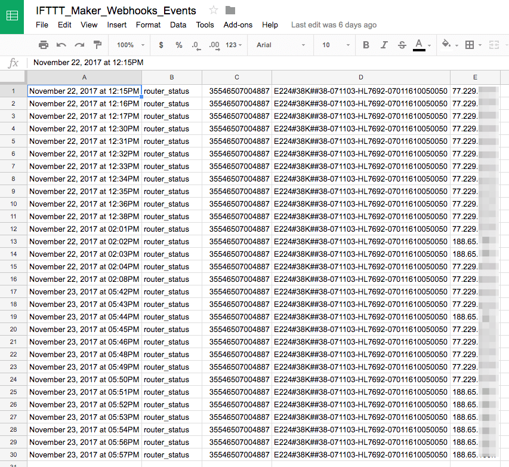Expand the text color dropdown arrow
The width and height of the screenshot is (509, 467).
coord(430,45)
